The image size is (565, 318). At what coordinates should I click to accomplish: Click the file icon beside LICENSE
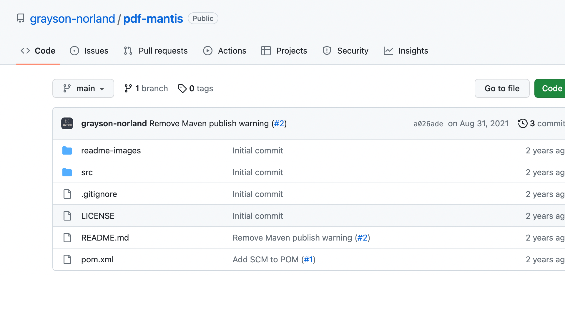[67, 216]
